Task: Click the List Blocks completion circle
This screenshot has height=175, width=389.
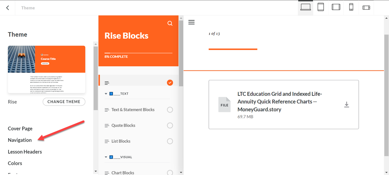Action: tap(170, 141)
